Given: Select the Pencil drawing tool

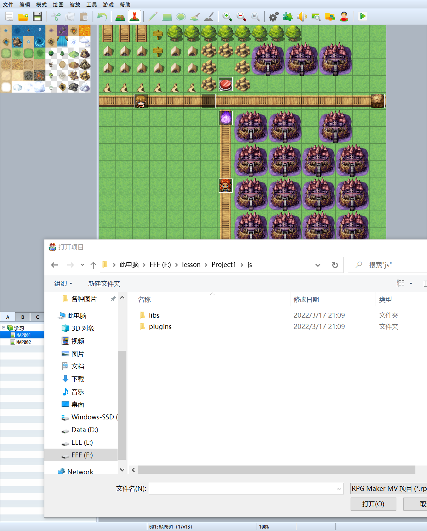Looking at the screenshot, I should 153,16.
